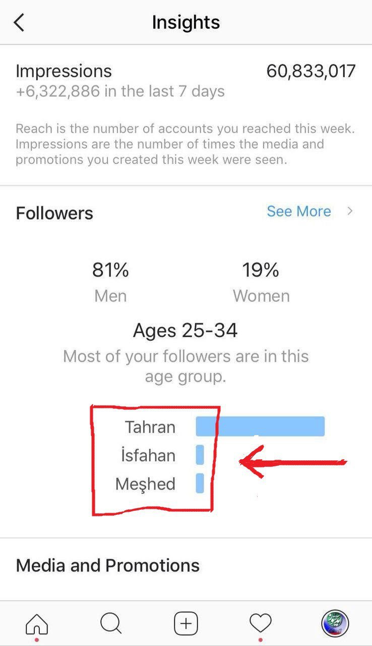Tap the Impressions count 60,833,017
This screenshot has height=646, width=372.
tap(311, 71)
